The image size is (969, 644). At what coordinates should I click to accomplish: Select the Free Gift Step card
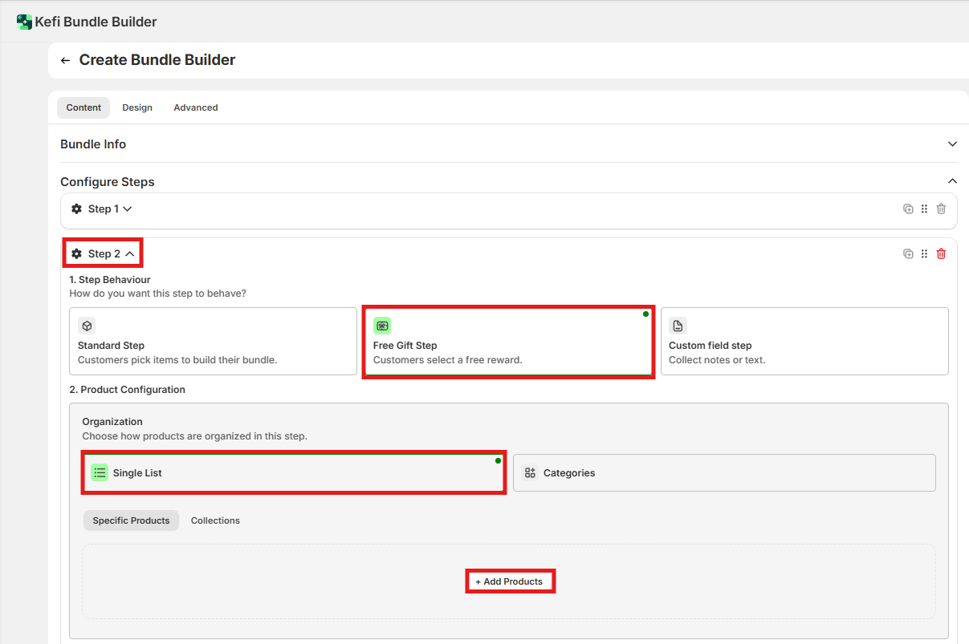click(x=508, y=341)
